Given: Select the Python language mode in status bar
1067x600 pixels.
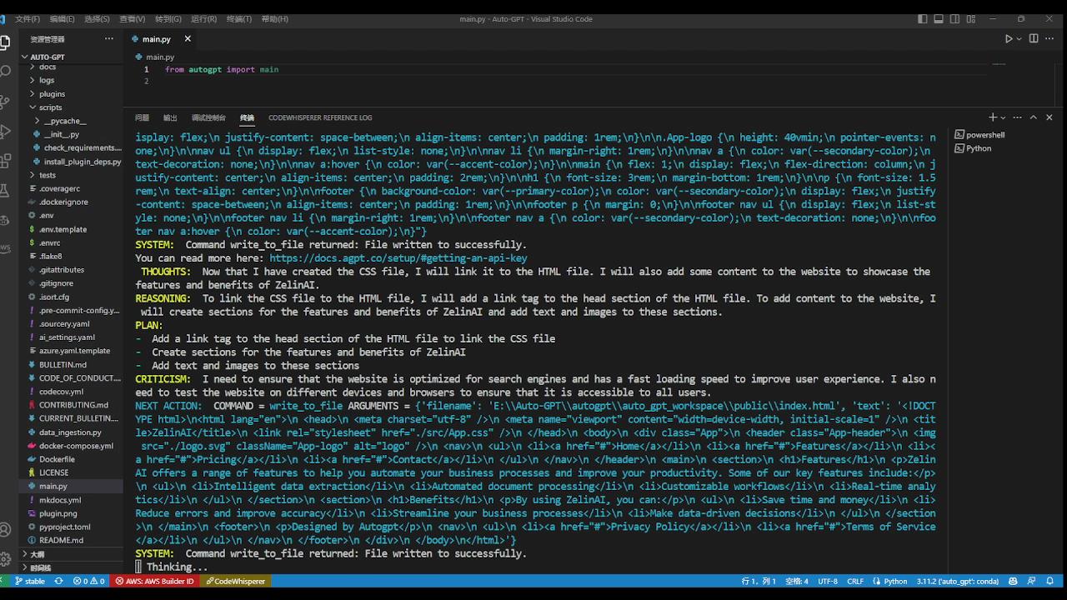Looking at the screenshot, I should click(x=895, y=581).
